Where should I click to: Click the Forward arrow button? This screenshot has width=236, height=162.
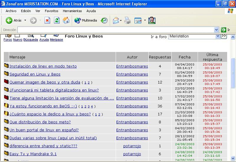(33, 20)
